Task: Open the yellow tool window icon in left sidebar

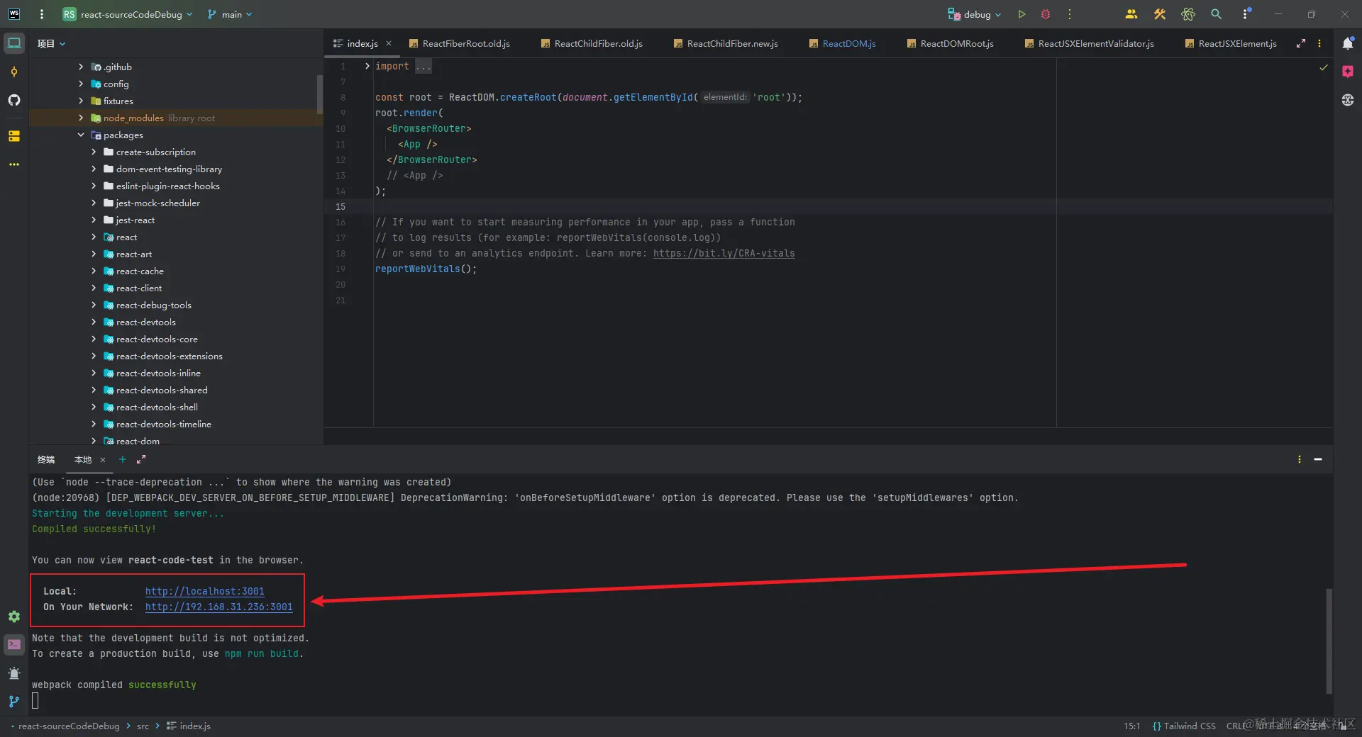Action: [x=14, y=136]
